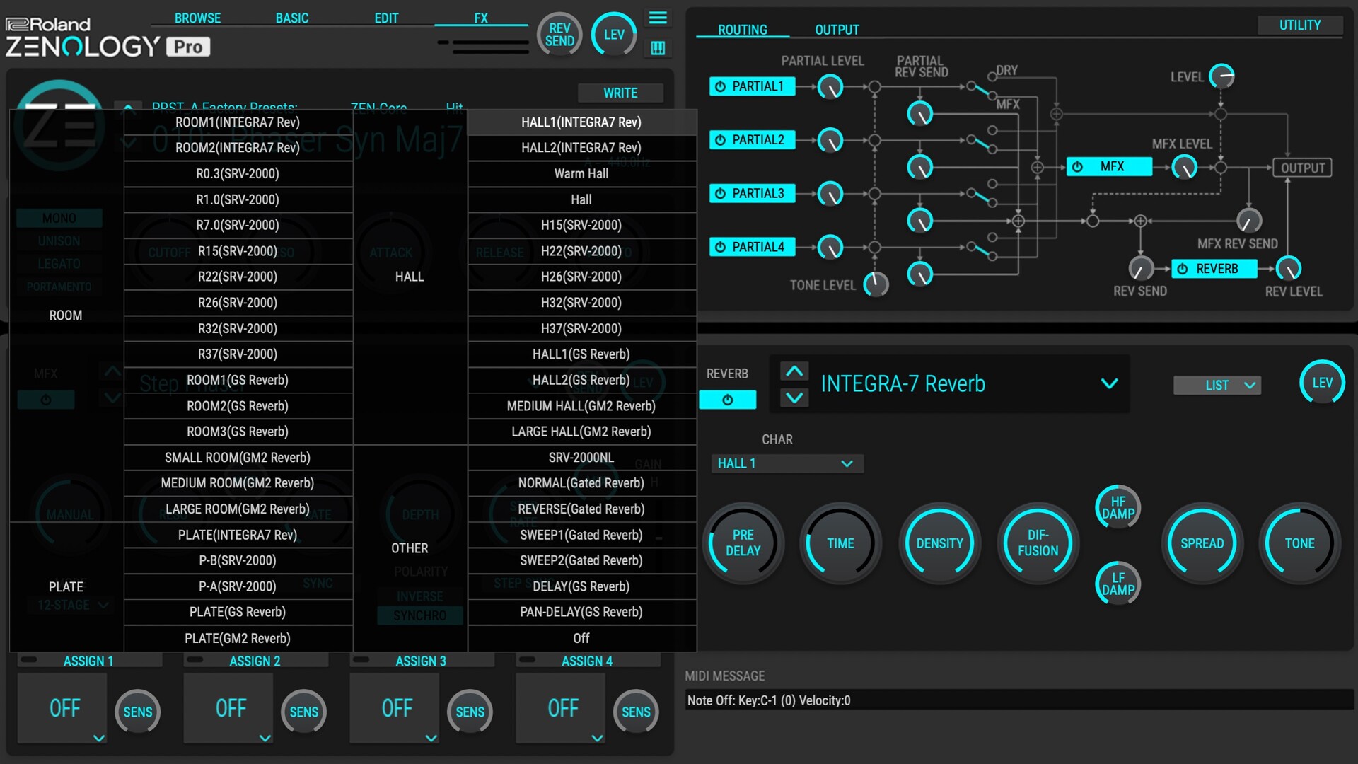Open ASSIGN 2 OFF source dropdown

228,708
